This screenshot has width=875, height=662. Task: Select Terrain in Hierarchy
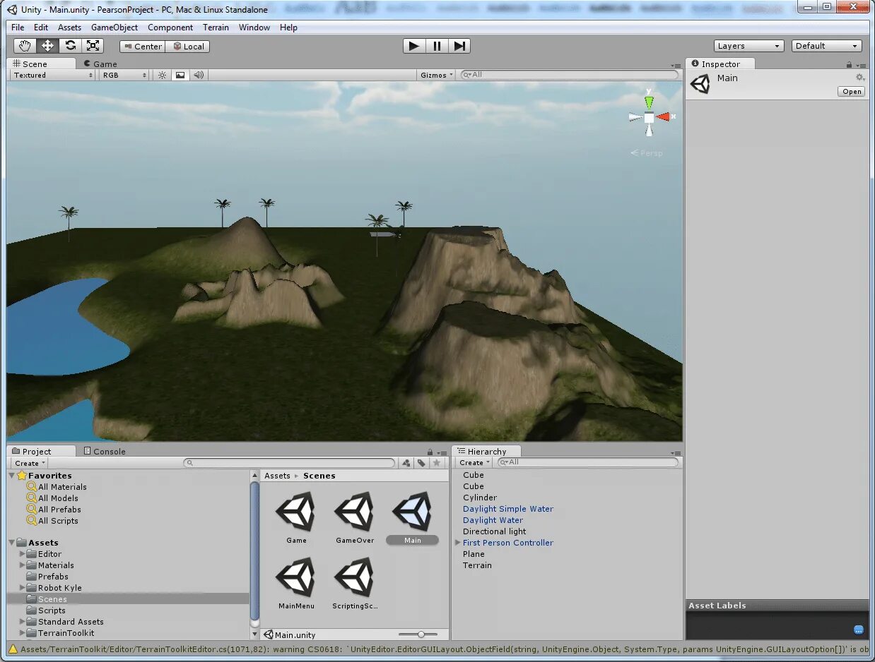pos(477,565)
